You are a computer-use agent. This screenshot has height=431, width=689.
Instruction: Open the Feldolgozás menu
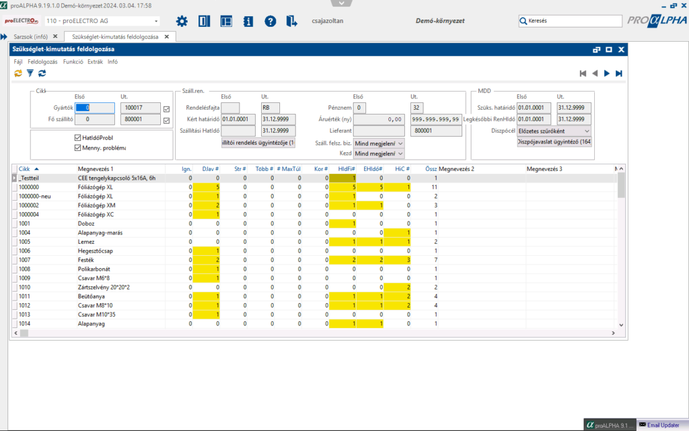(43, 61)
